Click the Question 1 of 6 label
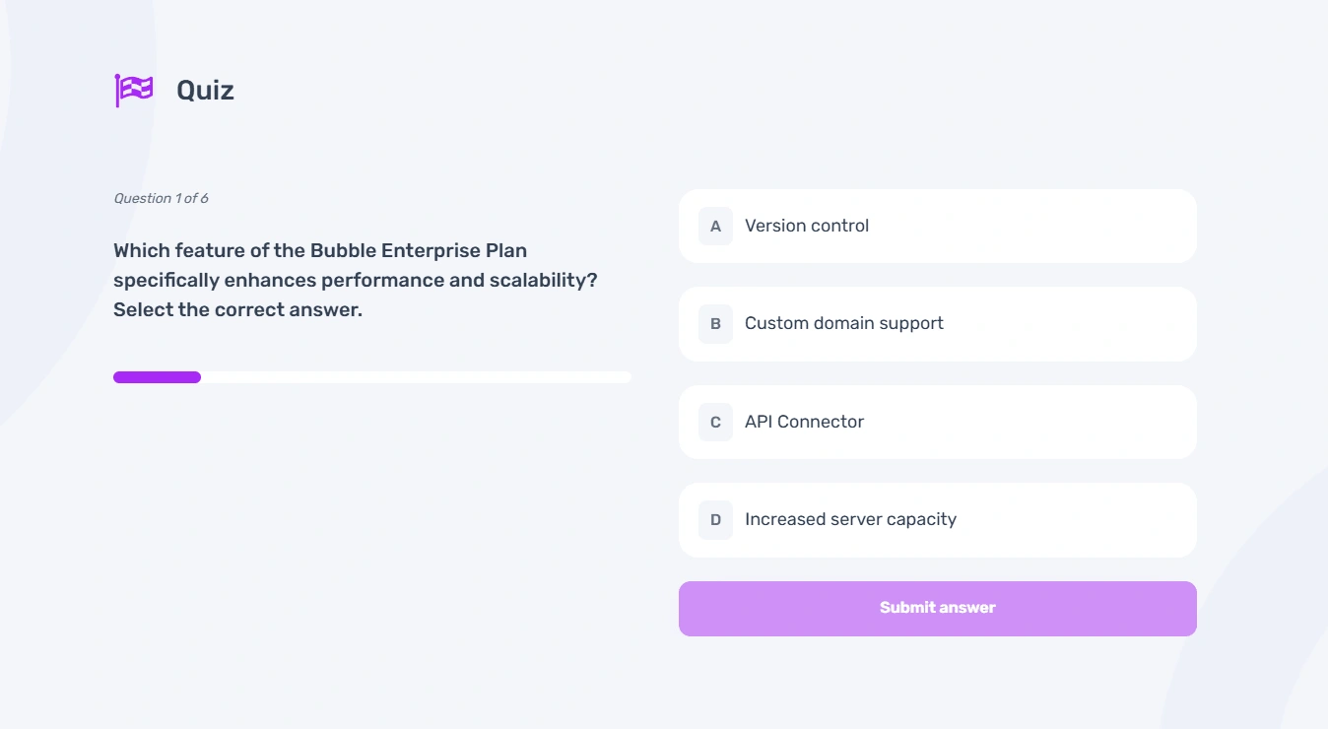The width and height of the screenshot is (1328, 729). click(x=161, y=198)
